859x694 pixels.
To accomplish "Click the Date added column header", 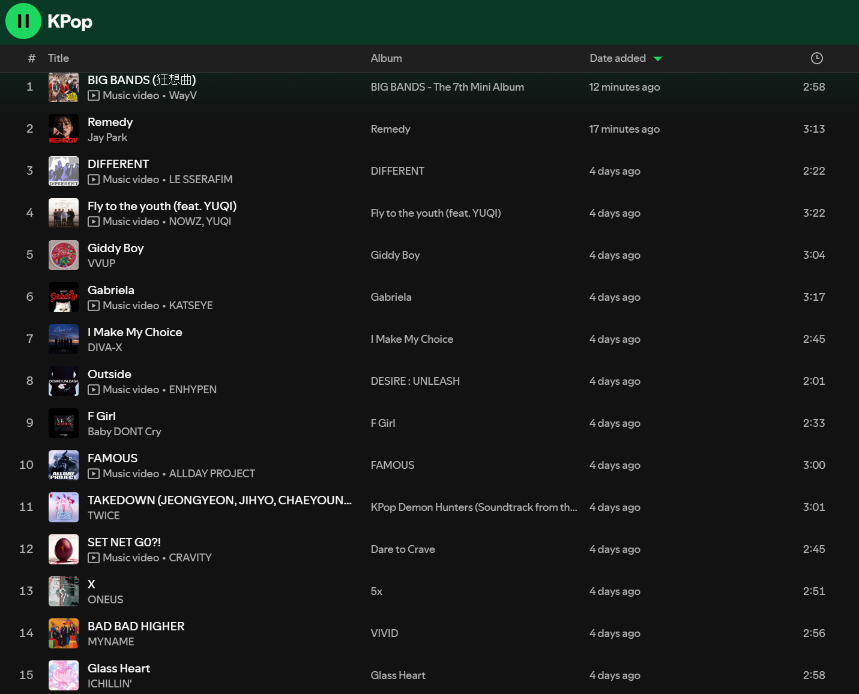I will click(x=618, y=58).
